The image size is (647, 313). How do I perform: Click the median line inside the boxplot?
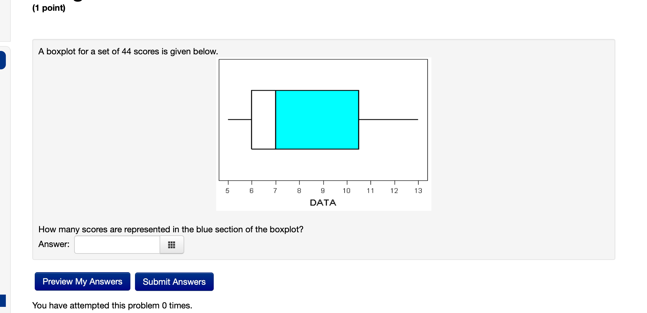[275, 120]
